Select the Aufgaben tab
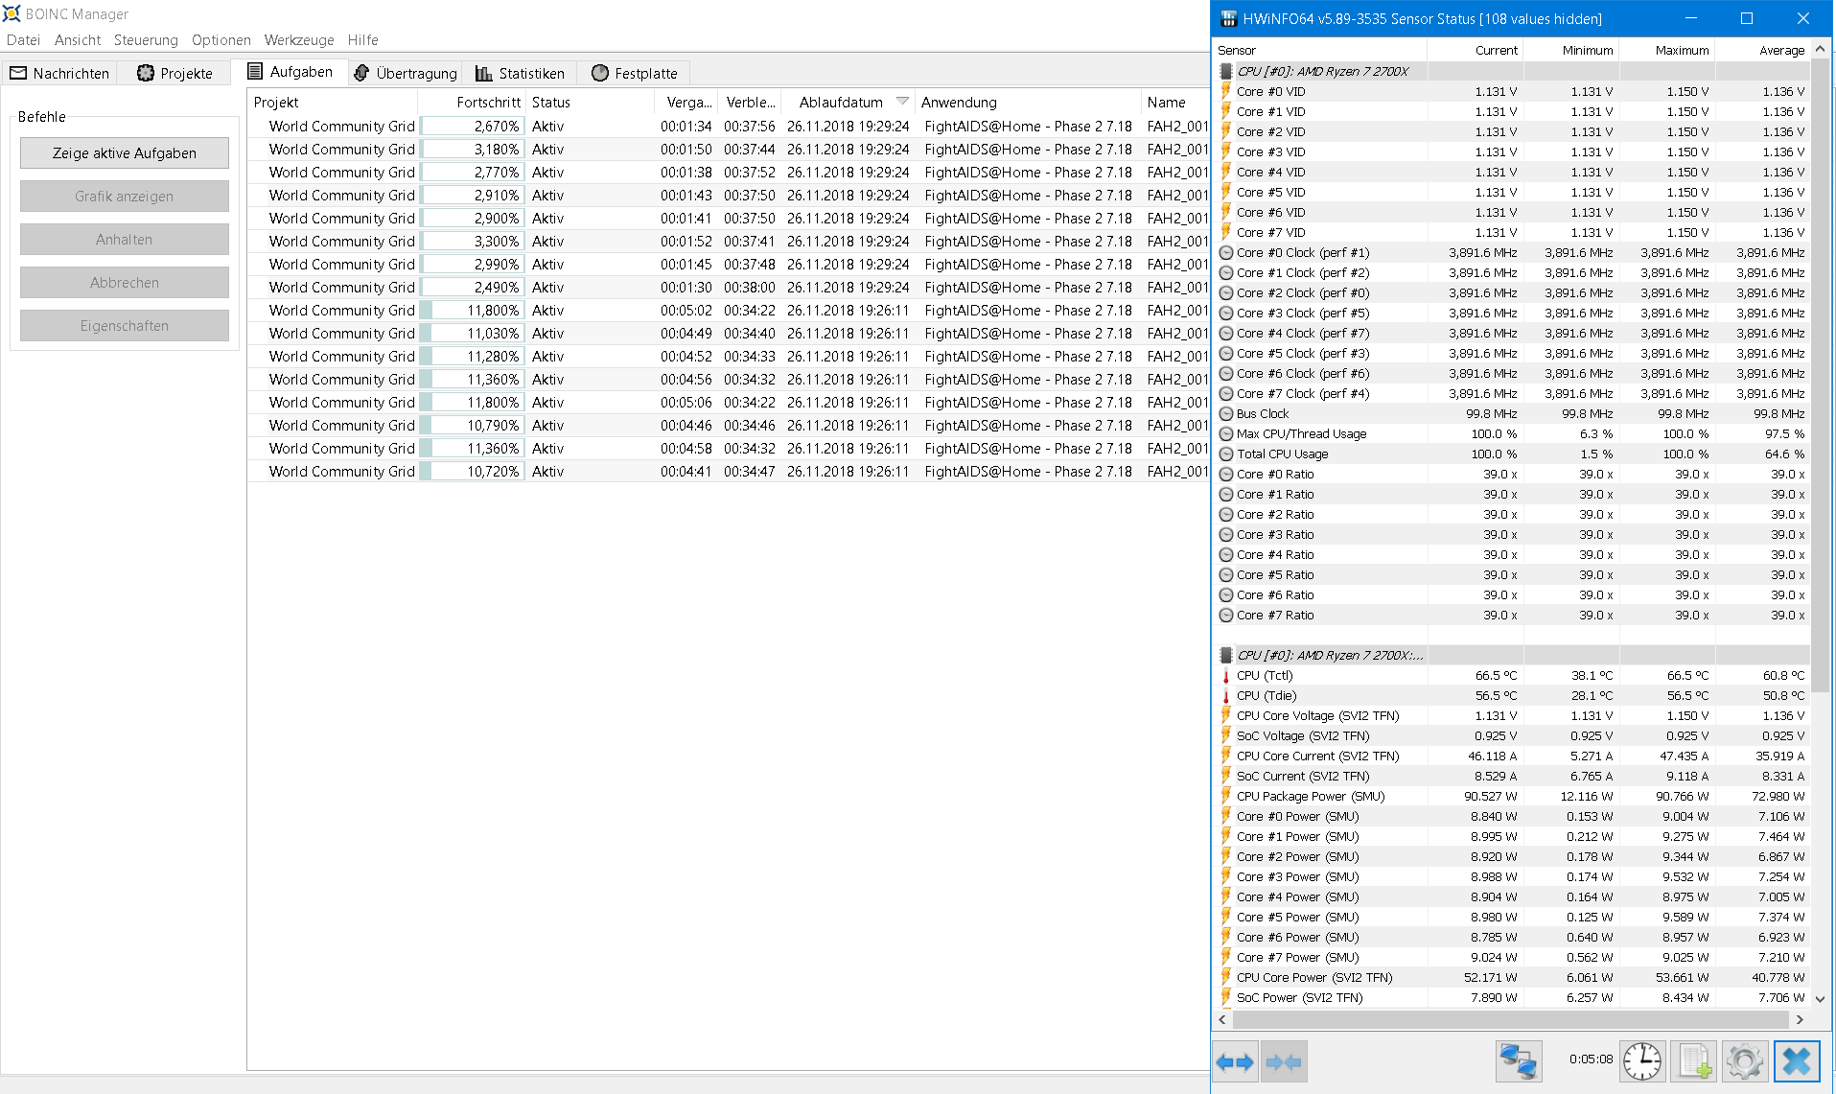Image resolution: width=1836 pixels, height=1094 pixels. (290, 72)
